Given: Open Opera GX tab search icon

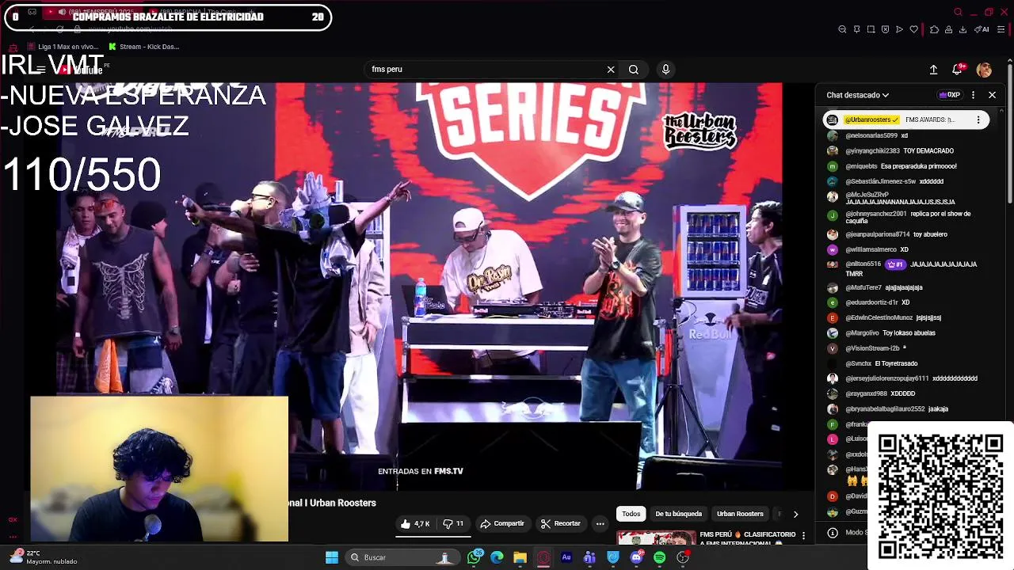Looking at the screenshot, I should click(958, 12).
